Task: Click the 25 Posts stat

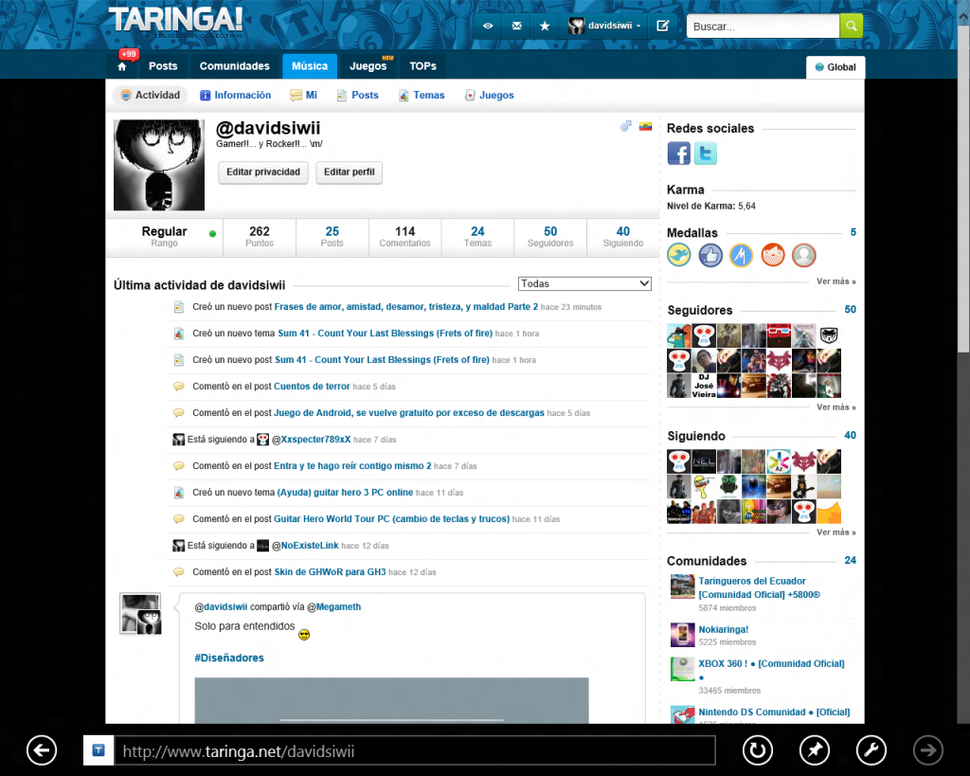Action: pos(332,236)
